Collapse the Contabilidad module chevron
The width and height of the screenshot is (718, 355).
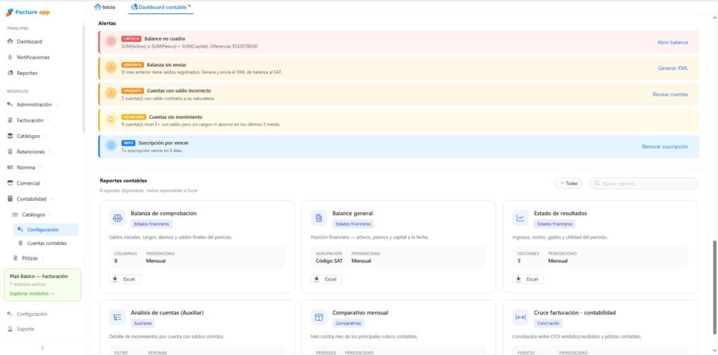51,199
